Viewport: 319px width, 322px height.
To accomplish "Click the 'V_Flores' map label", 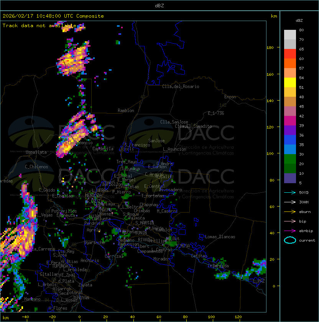I will coord(58,309).
